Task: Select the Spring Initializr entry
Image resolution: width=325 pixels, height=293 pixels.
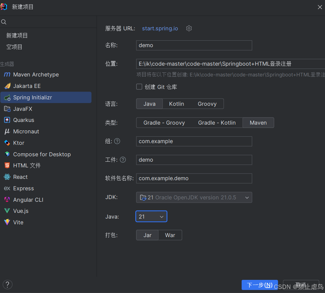Action: click(x=32, y=97)
